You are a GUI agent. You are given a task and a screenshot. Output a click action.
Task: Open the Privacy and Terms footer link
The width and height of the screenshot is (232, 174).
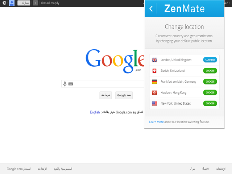point(63,169)
